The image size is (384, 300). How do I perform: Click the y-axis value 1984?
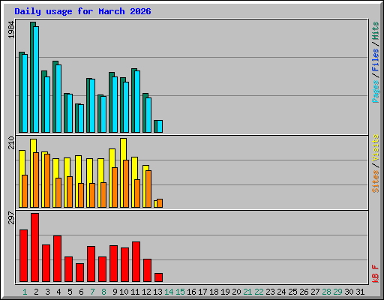point(11,30)
